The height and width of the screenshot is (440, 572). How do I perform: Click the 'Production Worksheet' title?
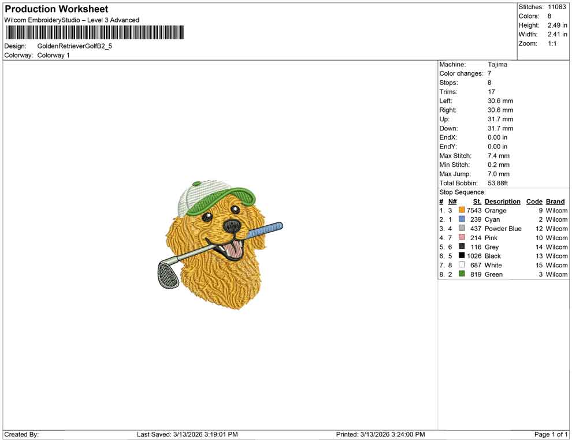point(57,9)
